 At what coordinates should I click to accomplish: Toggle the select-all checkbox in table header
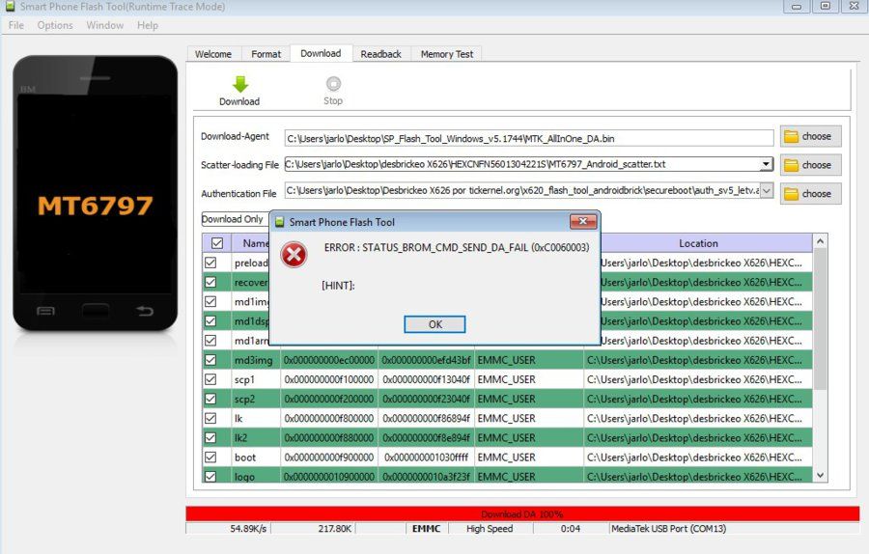(217, 243)
